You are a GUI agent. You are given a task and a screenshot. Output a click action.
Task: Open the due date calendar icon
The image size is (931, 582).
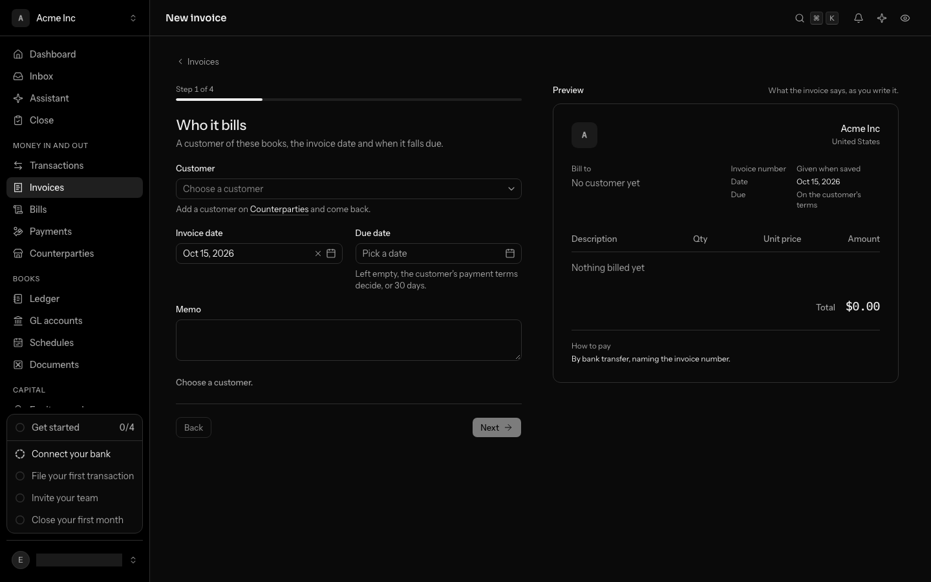tap(510, 253)
